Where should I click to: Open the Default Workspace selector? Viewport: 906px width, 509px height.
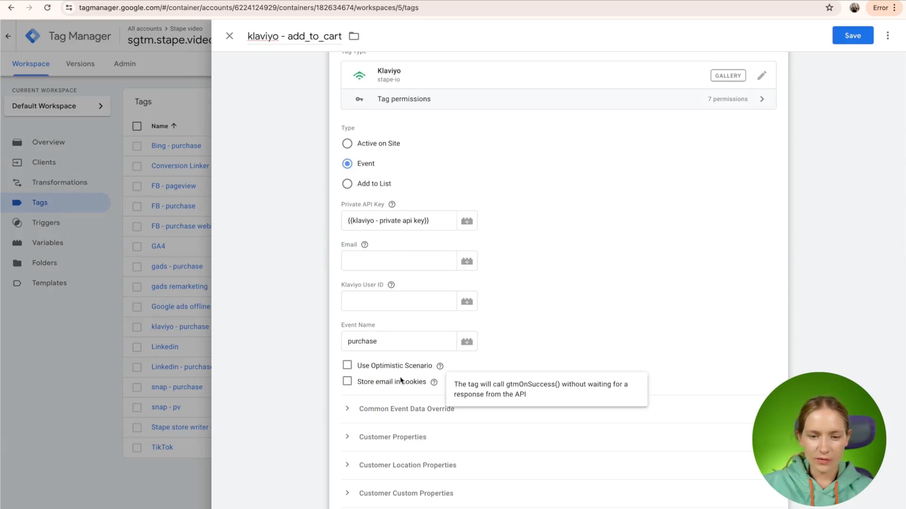(x=58, y=106)
